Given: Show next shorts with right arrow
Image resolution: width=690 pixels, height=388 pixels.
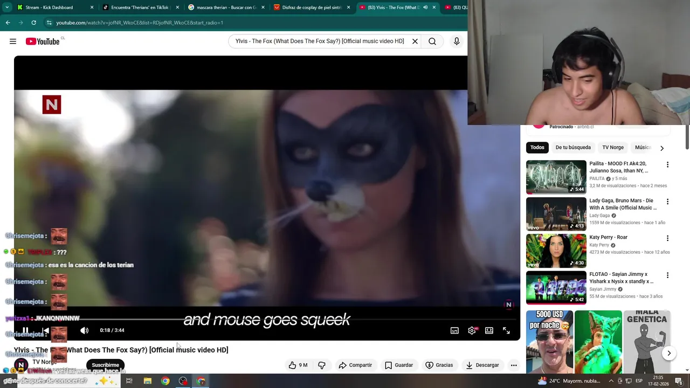Looking at the screenshot, I should [669, 354].
